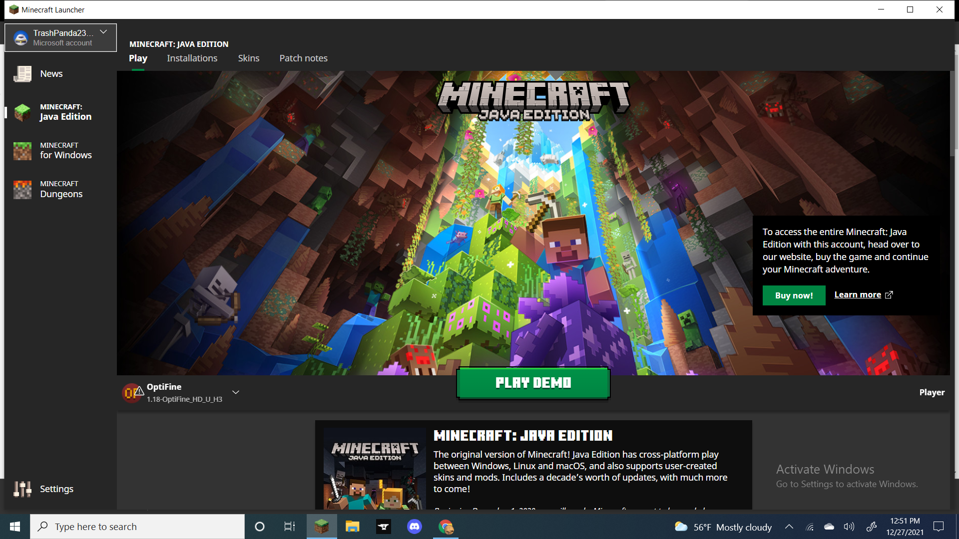This screenshot has width=959, height=539.
Task: Open the News section icon
Action: 22,74
